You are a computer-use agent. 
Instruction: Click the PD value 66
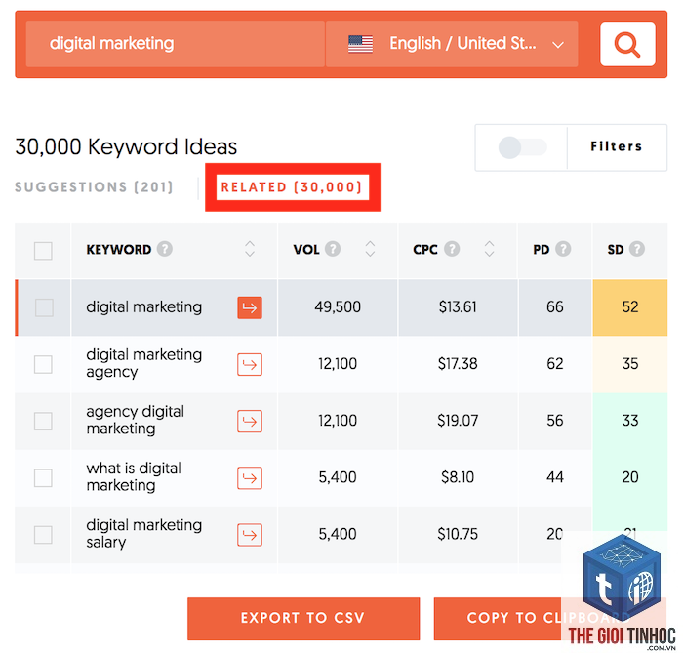click(555, 307)
